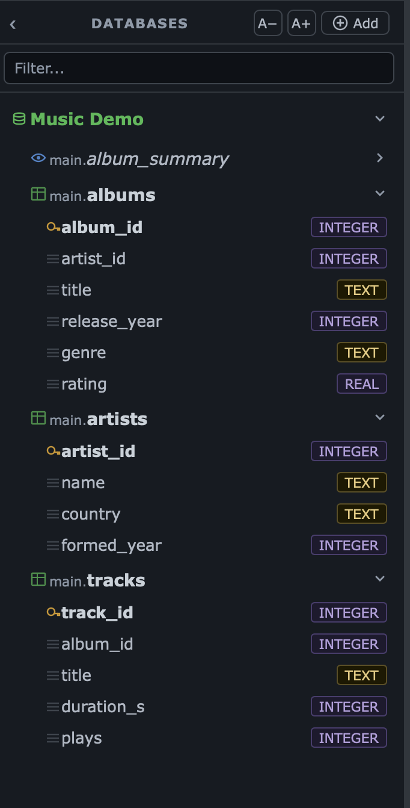Image resolution: width=410 pixels, height=808 pixels.
Task: Click the key icon beside artist_id in artists
Action: (54, 452)
